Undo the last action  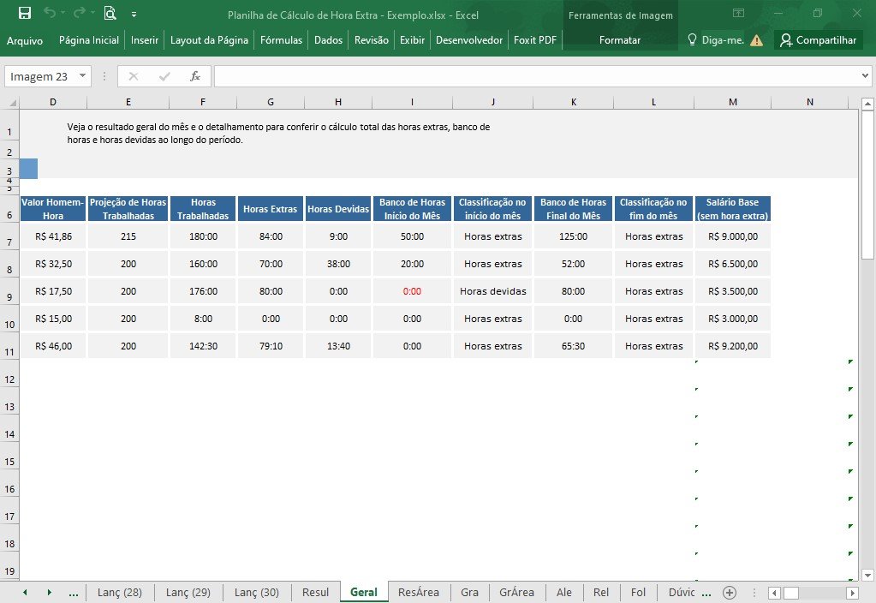click(x=50, y=12)
